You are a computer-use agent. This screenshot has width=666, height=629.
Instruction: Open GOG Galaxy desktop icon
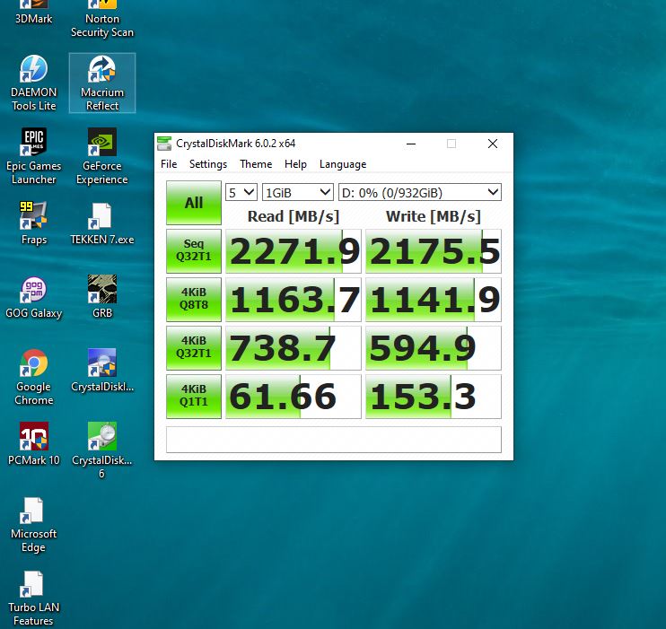pyautogui.click(x=33, y=298)
